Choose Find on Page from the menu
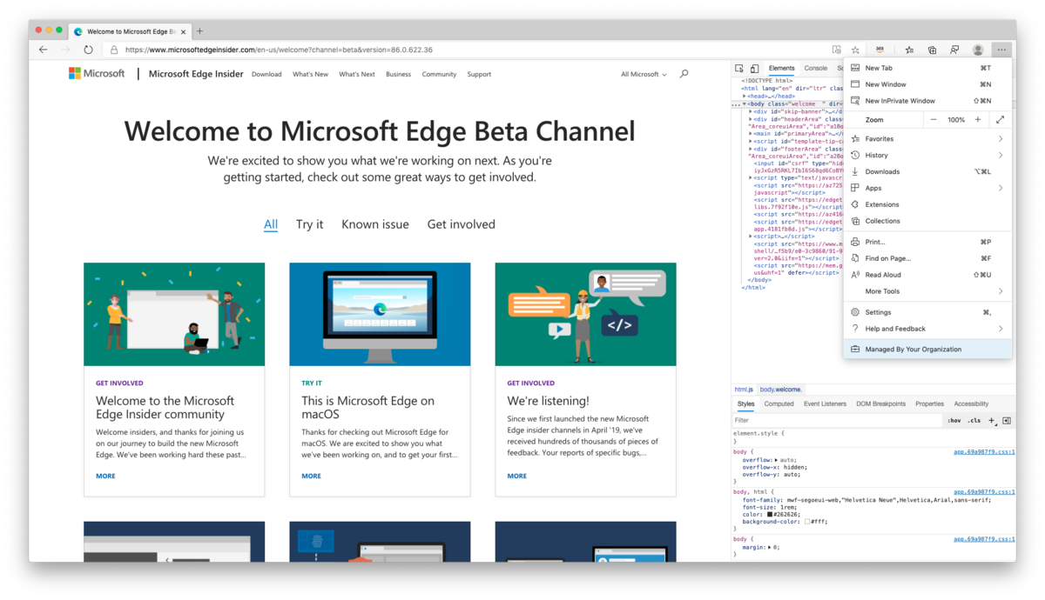The height and width of the screenshot is (600, 1045). coord(927,258)
